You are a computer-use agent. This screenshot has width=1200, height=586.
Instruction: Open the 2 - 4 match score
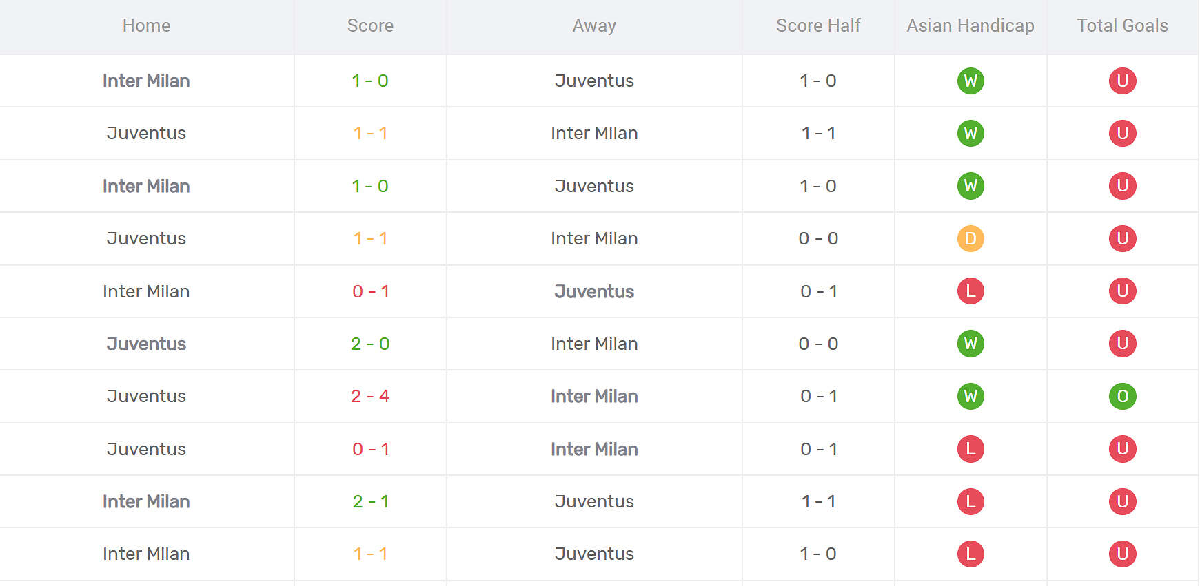pyautogui.click(x=370, y=397)
